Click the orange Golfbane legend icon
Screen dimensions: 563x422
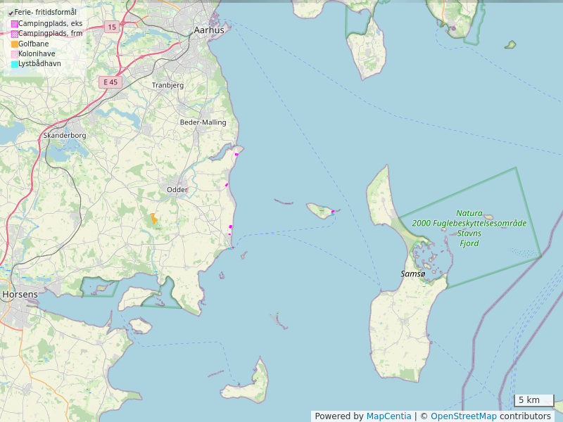coord(15,44)
